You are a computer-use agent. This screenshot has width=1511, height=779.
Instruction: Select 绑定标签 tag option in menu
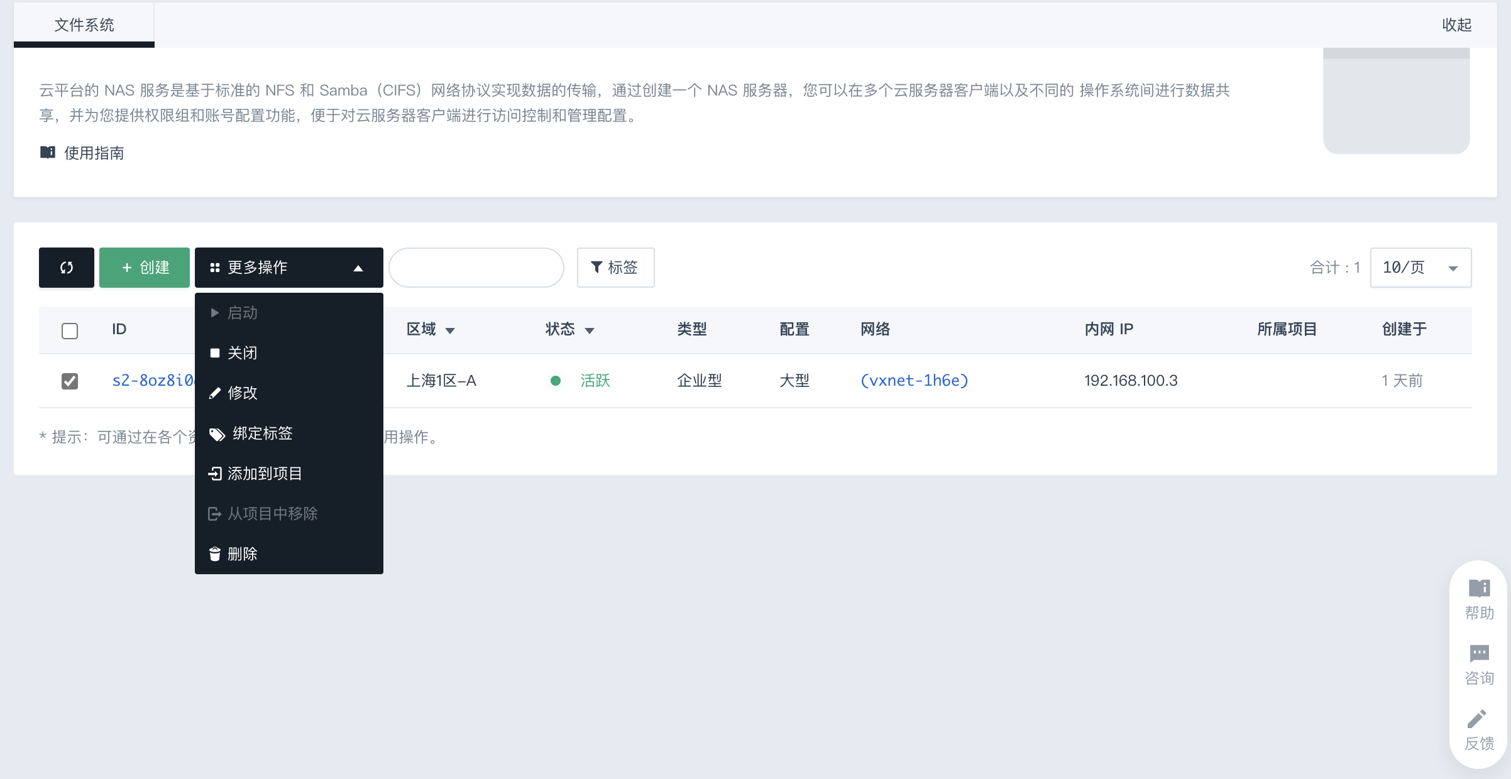click(262, 433)
